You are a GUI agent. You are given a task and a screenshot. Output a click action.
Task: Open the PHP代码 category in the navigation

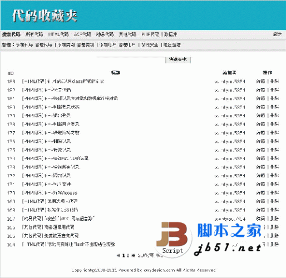[x=150, y=34]
